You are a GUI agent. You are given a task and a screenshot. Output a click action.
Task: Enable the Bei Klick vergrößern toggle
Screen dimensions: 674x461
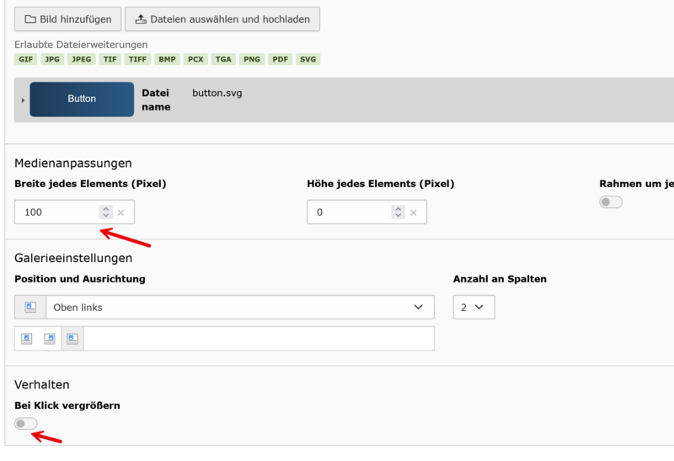coord(26,423)
